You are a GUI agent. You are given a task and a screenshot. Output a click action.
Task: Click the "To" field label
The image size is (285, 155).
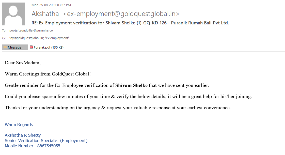pos(4,31)
